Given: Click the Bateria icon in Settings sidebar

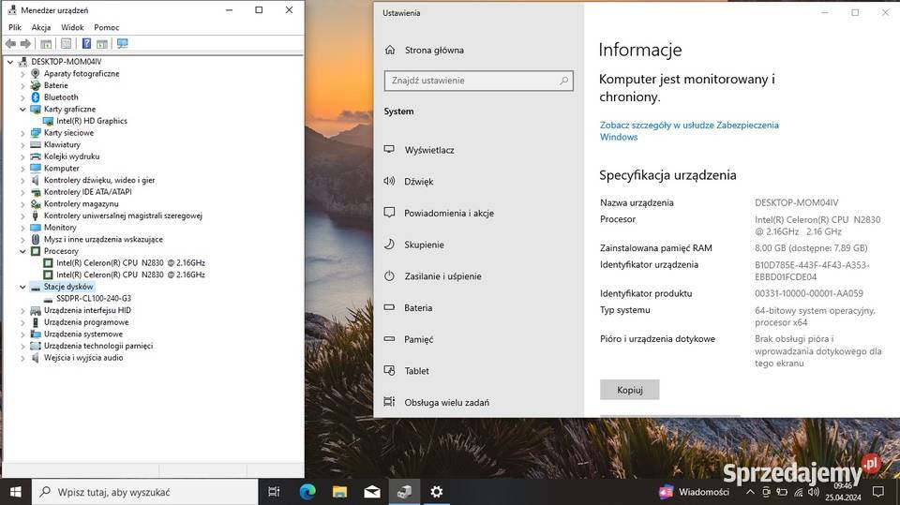Looking at the screenshot, I should click(x=389, y=307).
